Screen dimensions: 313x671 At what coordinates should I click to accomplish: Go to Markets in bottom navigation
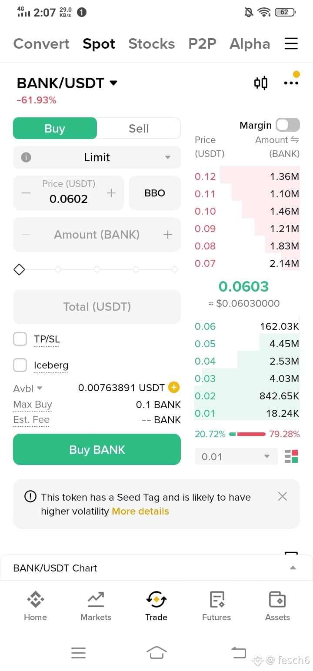[96, 606]
